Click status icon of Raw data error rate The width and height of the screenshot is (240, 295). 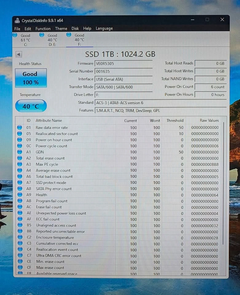[20, 128]
